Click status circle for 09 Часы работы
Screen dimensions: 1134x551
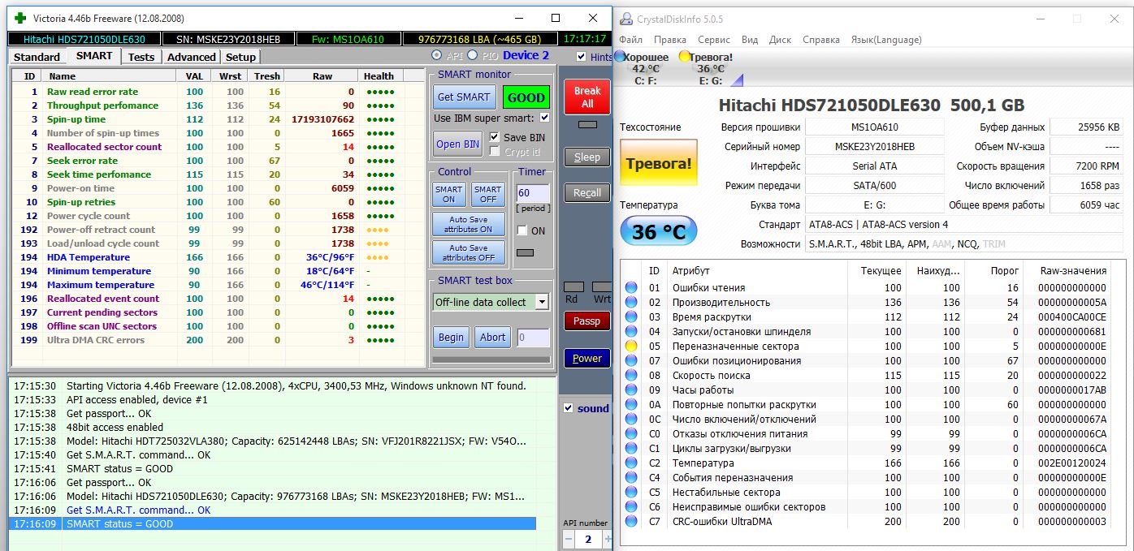[631, 390]
